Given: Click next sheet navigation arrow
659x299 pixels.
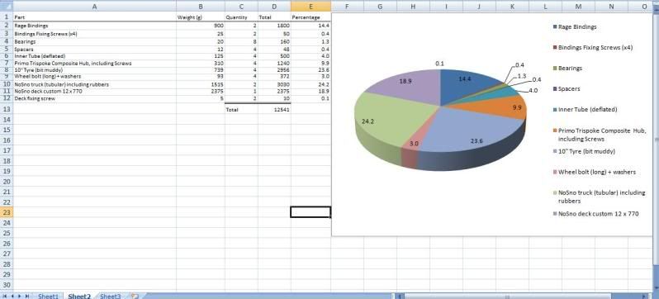Looking at the screenshot, I should pyautogui.click(x=20, y=296).
